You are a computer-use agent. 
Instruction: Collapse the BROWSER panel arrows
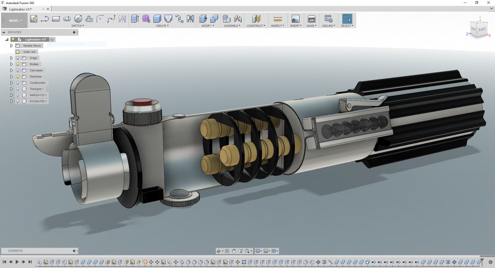point(4,32)
